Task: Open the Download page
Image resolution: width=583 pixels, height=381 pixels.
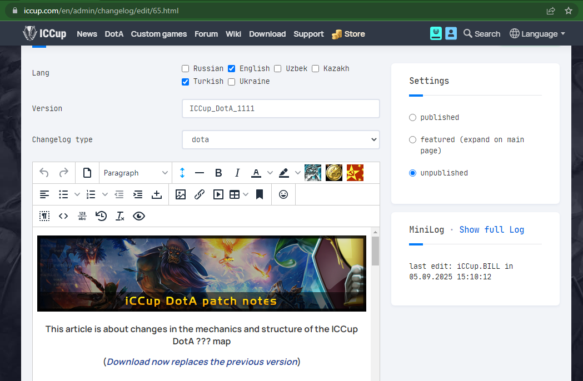Action: [267, 34]
